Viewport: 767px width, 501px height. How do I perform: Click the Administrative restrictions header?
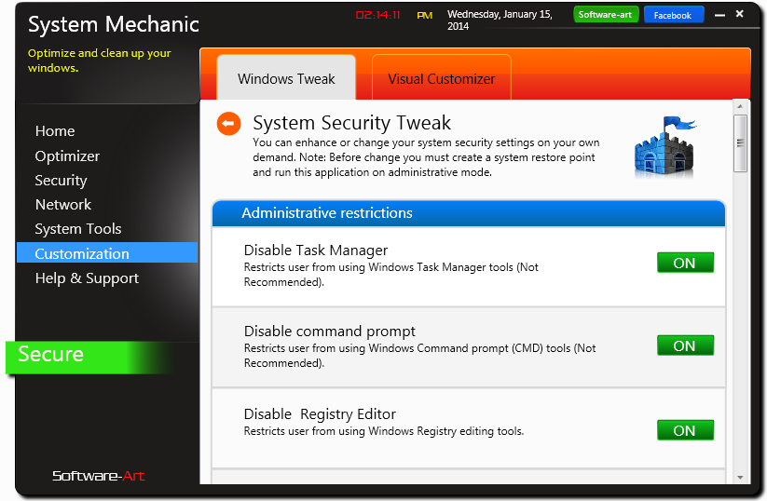[469, 213]
